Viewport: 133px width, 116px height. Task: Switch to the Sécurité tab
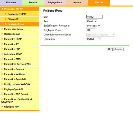coord(33,3)
